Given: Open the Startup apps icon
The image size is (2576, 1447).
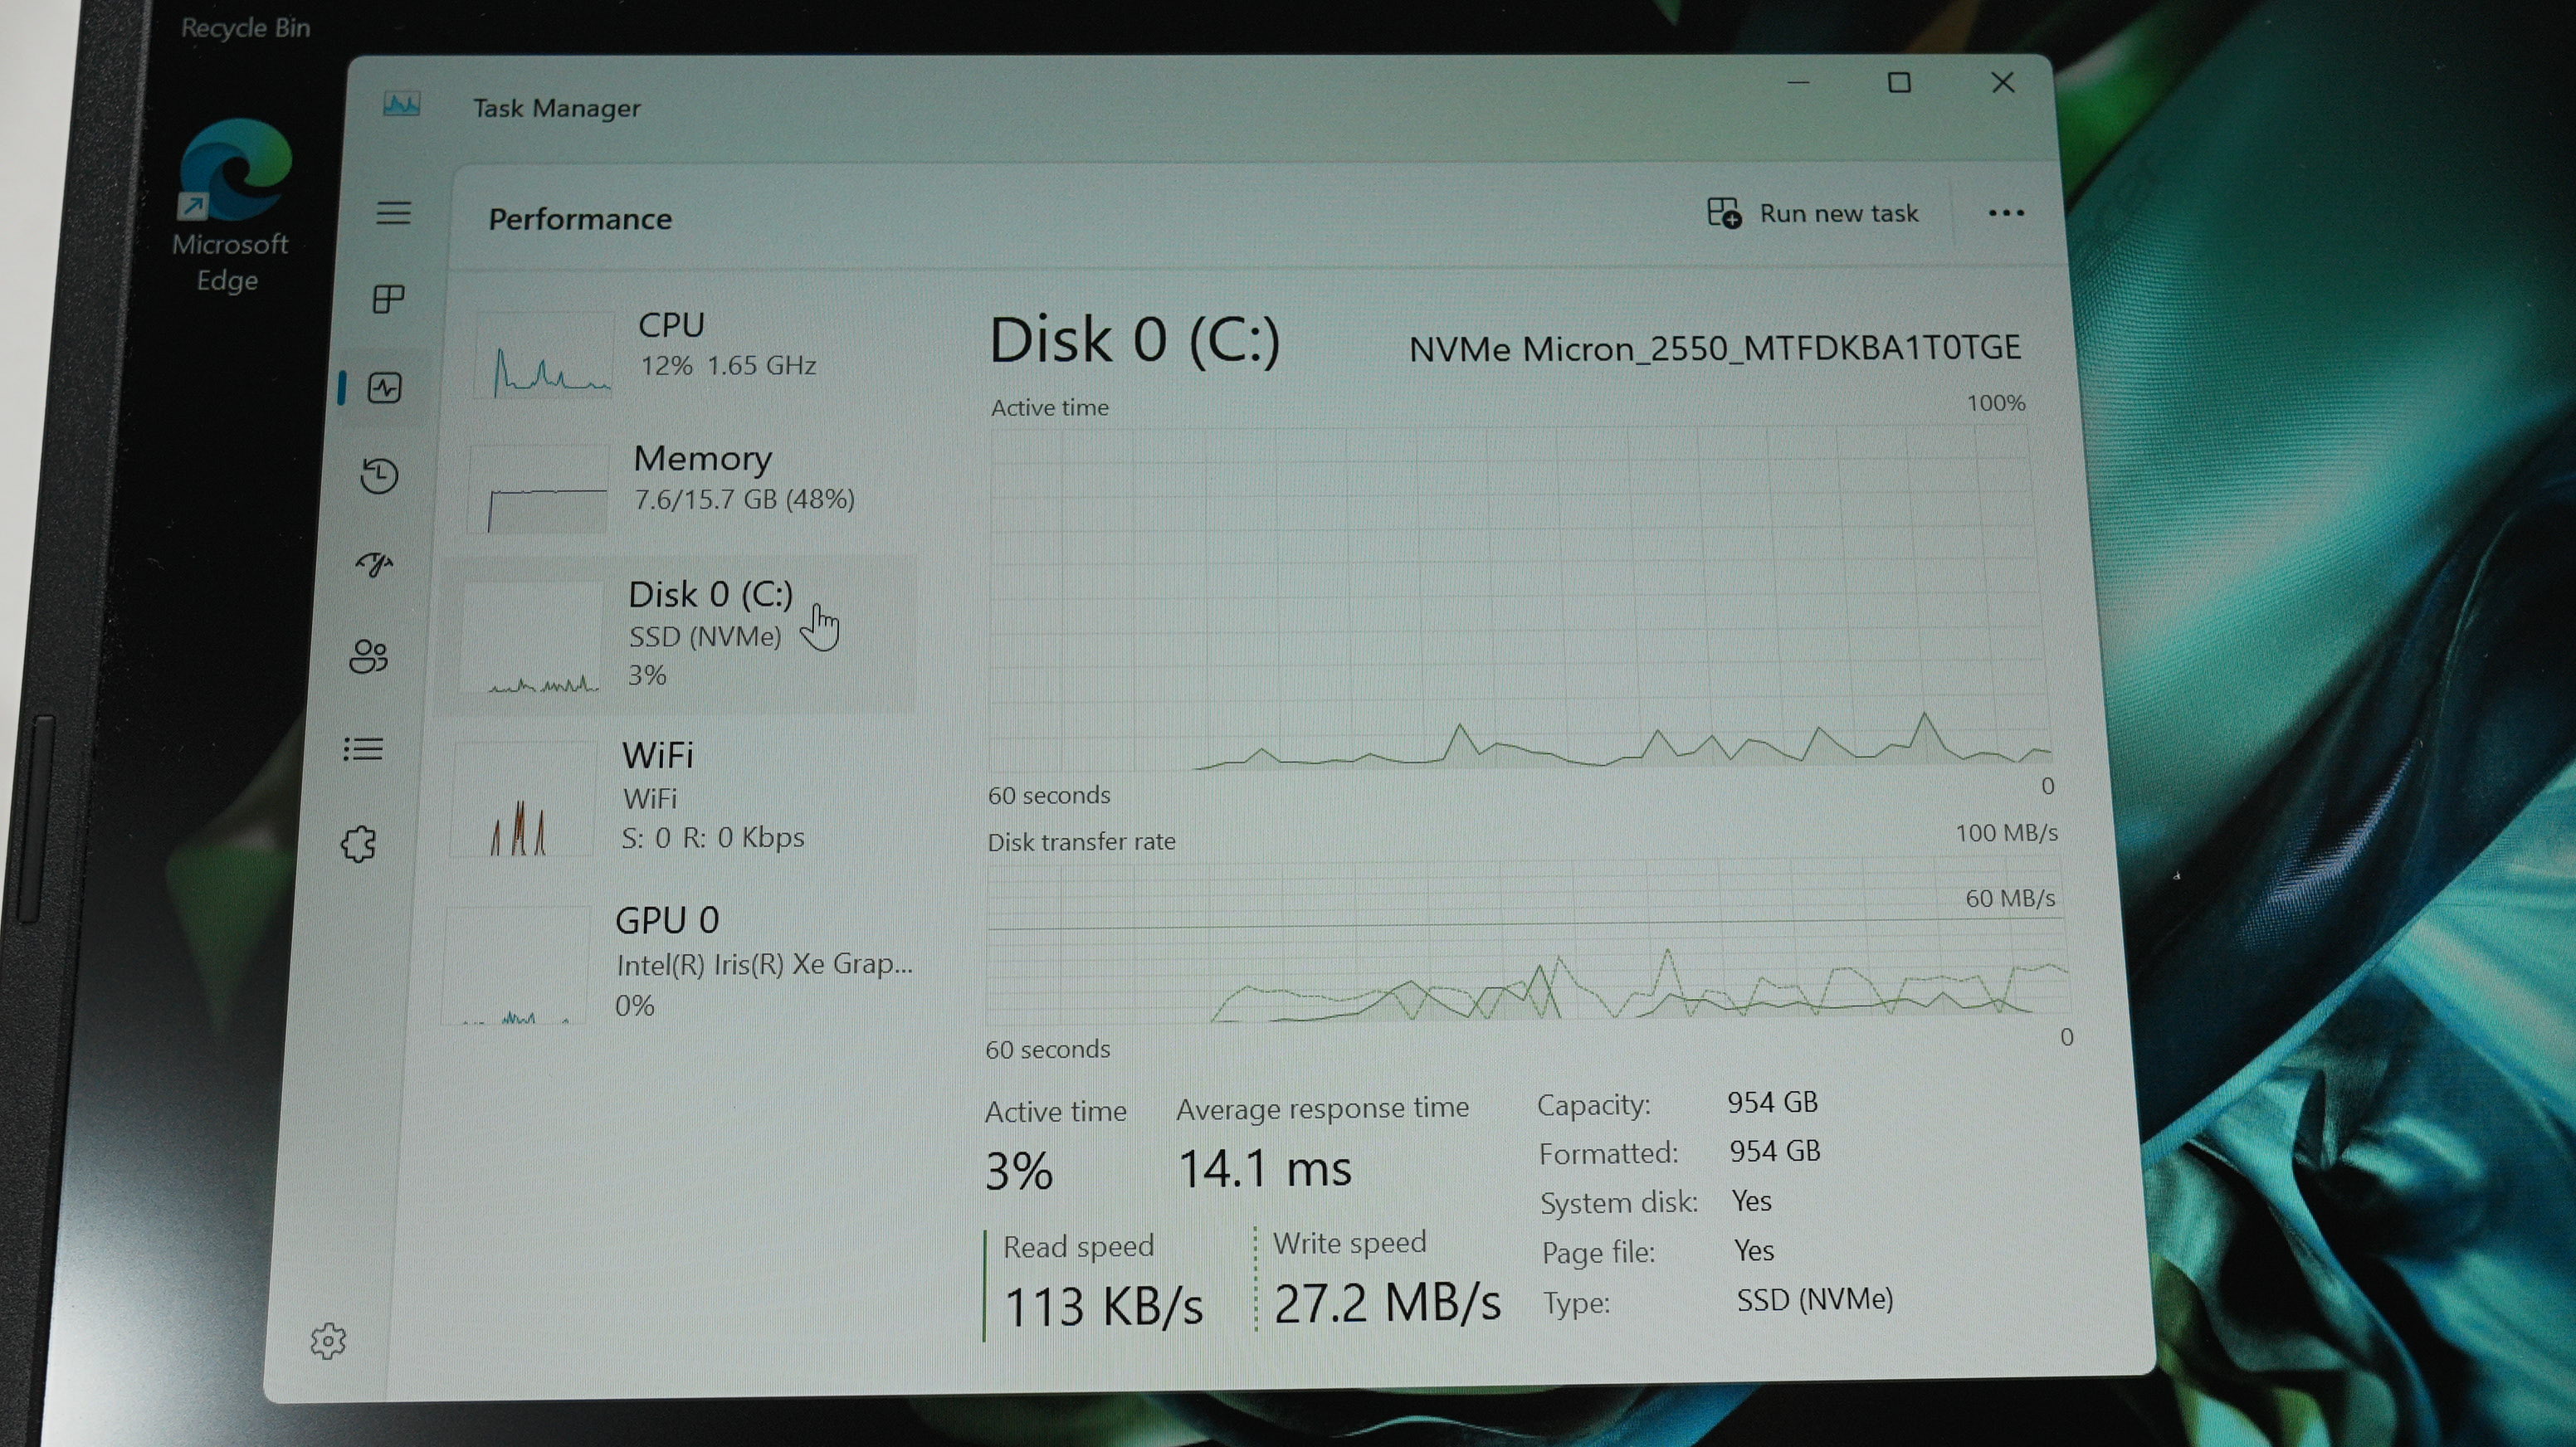Looking at the screenshot, I should coord(375,565).
